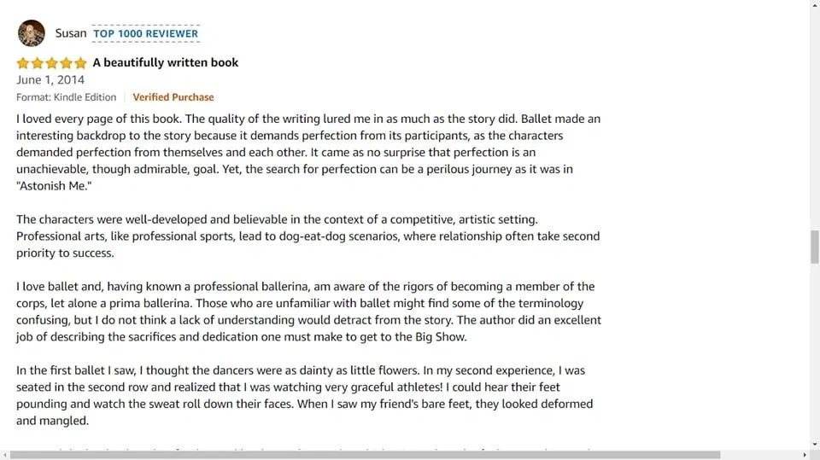Click the TOP 1000 REVIEWER badge
This screenshot has height=460, width=820.
tap(146, 33)
